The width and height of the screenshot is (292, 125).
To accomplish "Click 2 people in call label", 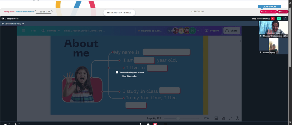I will pyautogui.click(x=12, y=19).
